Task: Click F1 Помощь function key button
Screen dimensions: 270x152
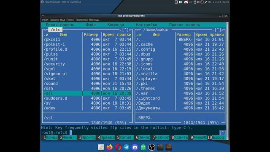Action: pos(50,138)
